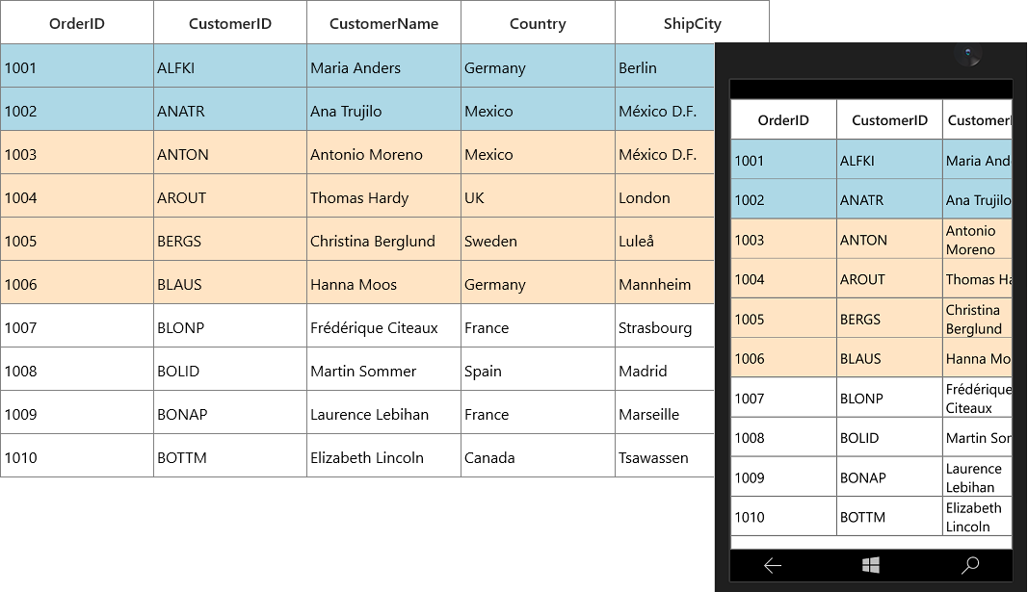Image resolution: width=1028 pixels, height=592 pixels.
Task: Select Hanna Moos cell in desktop grid
Action: pos(383,282)
